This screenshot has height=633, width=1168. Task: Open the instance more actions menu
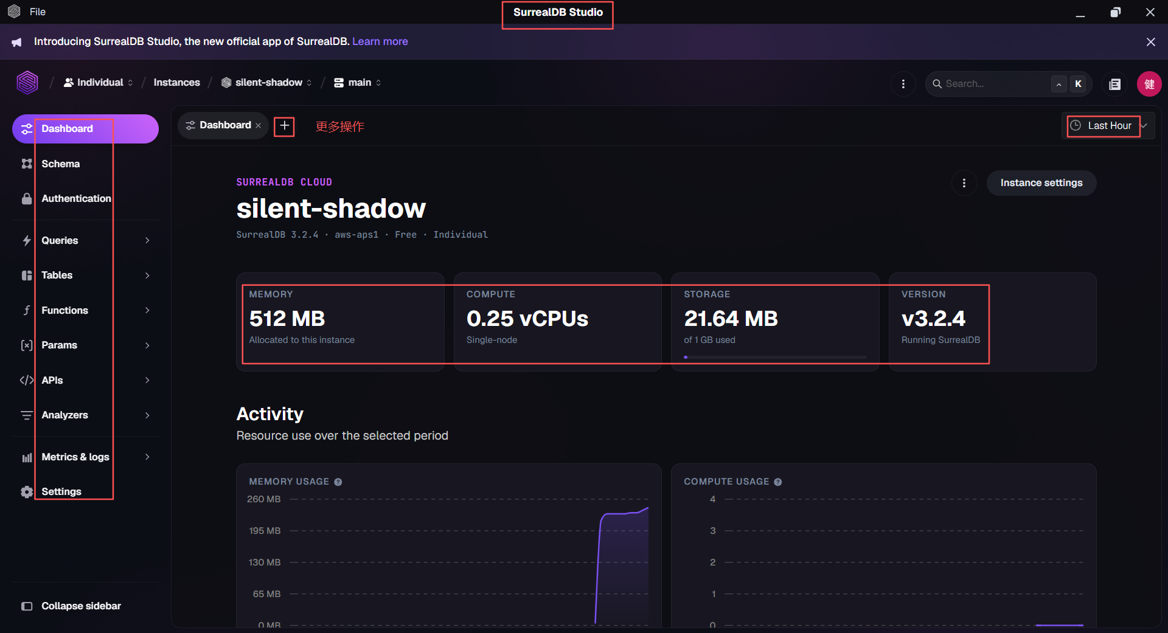964,183
